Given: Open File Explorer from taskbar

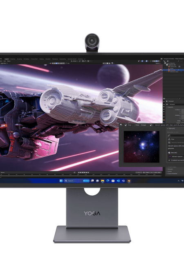Looking at the screenshot, I should click(103, 181).
